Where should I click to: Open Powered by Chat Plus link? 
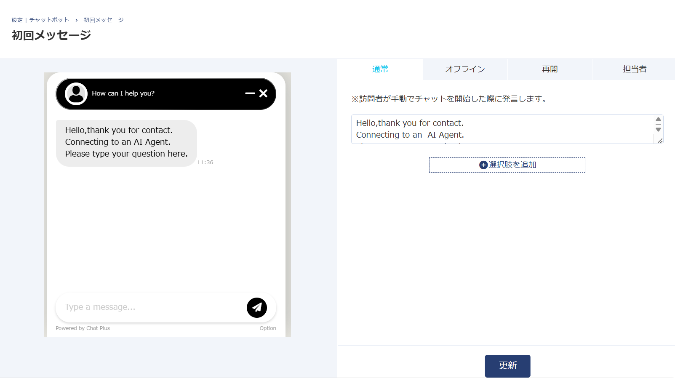[x=83, y=328]
